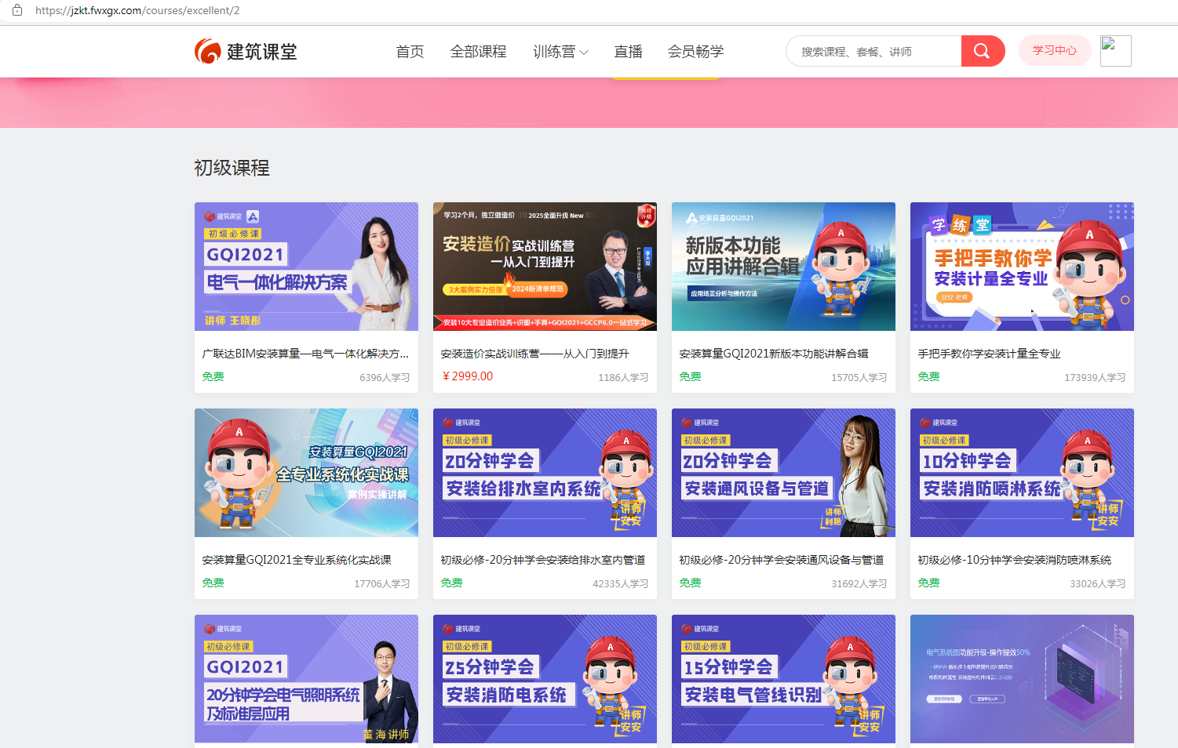Expand the 训练营 dropdown menu

pos(560,52)
